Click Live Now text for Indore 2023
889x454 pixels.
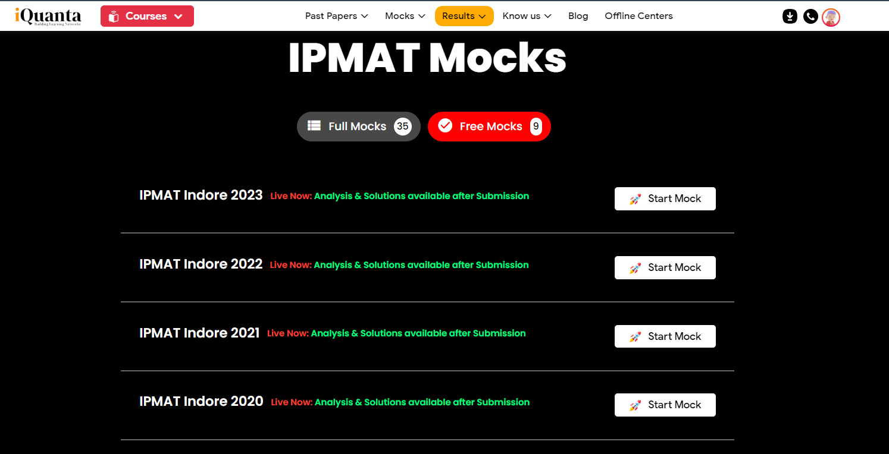pyautogui.click(x=291, y=196)
